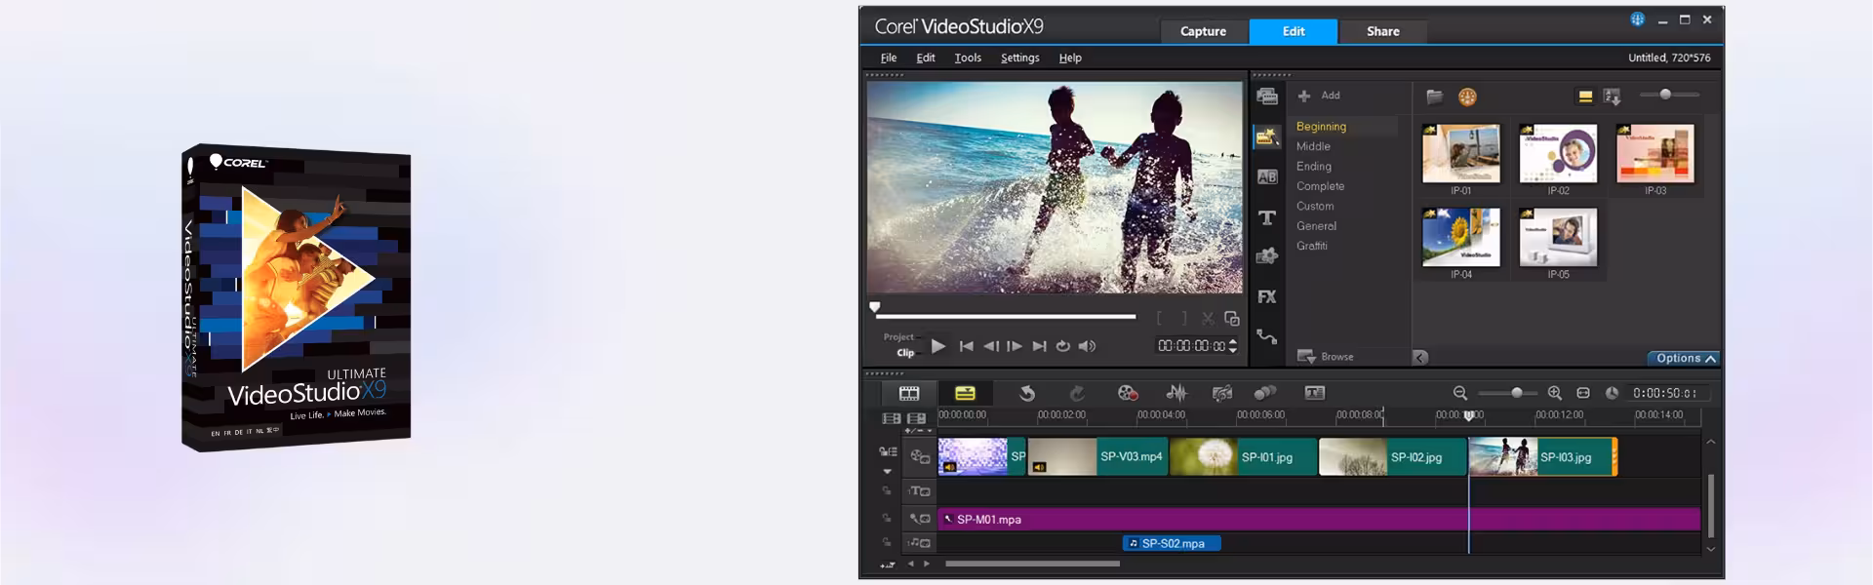
Task: Switch to Timeline view
Action: coord(965,393)
